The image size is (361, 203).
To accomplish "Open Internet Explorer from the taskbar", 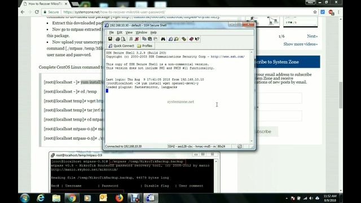I will tap(41, 198).
